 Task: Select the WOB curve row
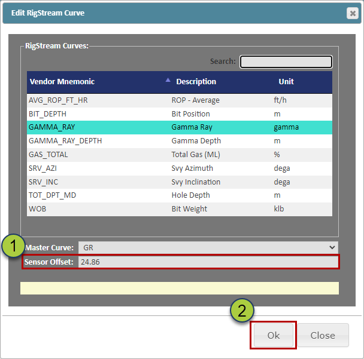tap(180, 209)
